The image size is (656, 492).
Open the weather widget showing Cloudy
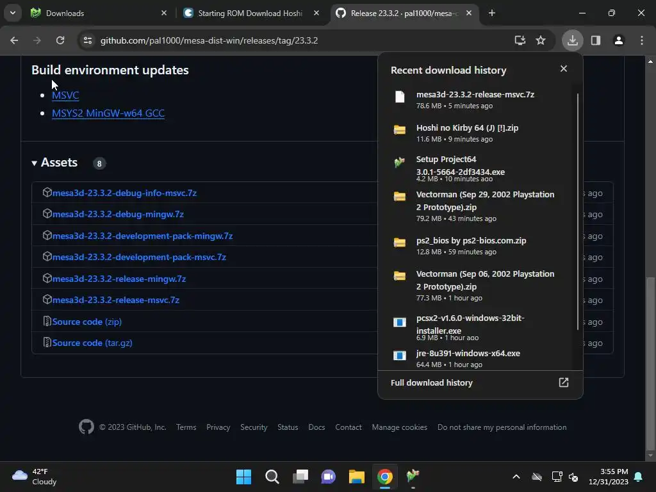(35, 477)
